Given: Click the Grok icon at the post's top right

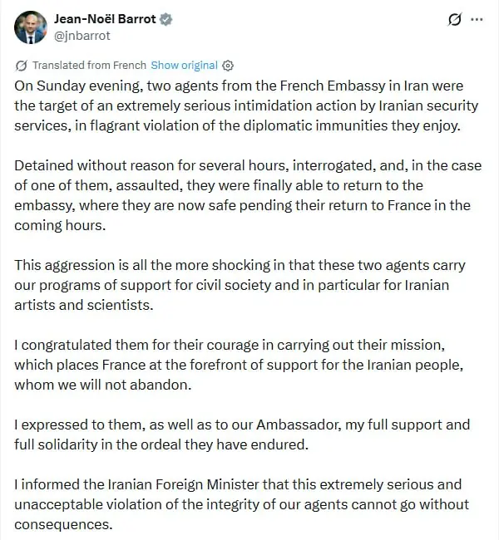Looking at the screenshot, I should pyautogui.click(x=455, y=19).
